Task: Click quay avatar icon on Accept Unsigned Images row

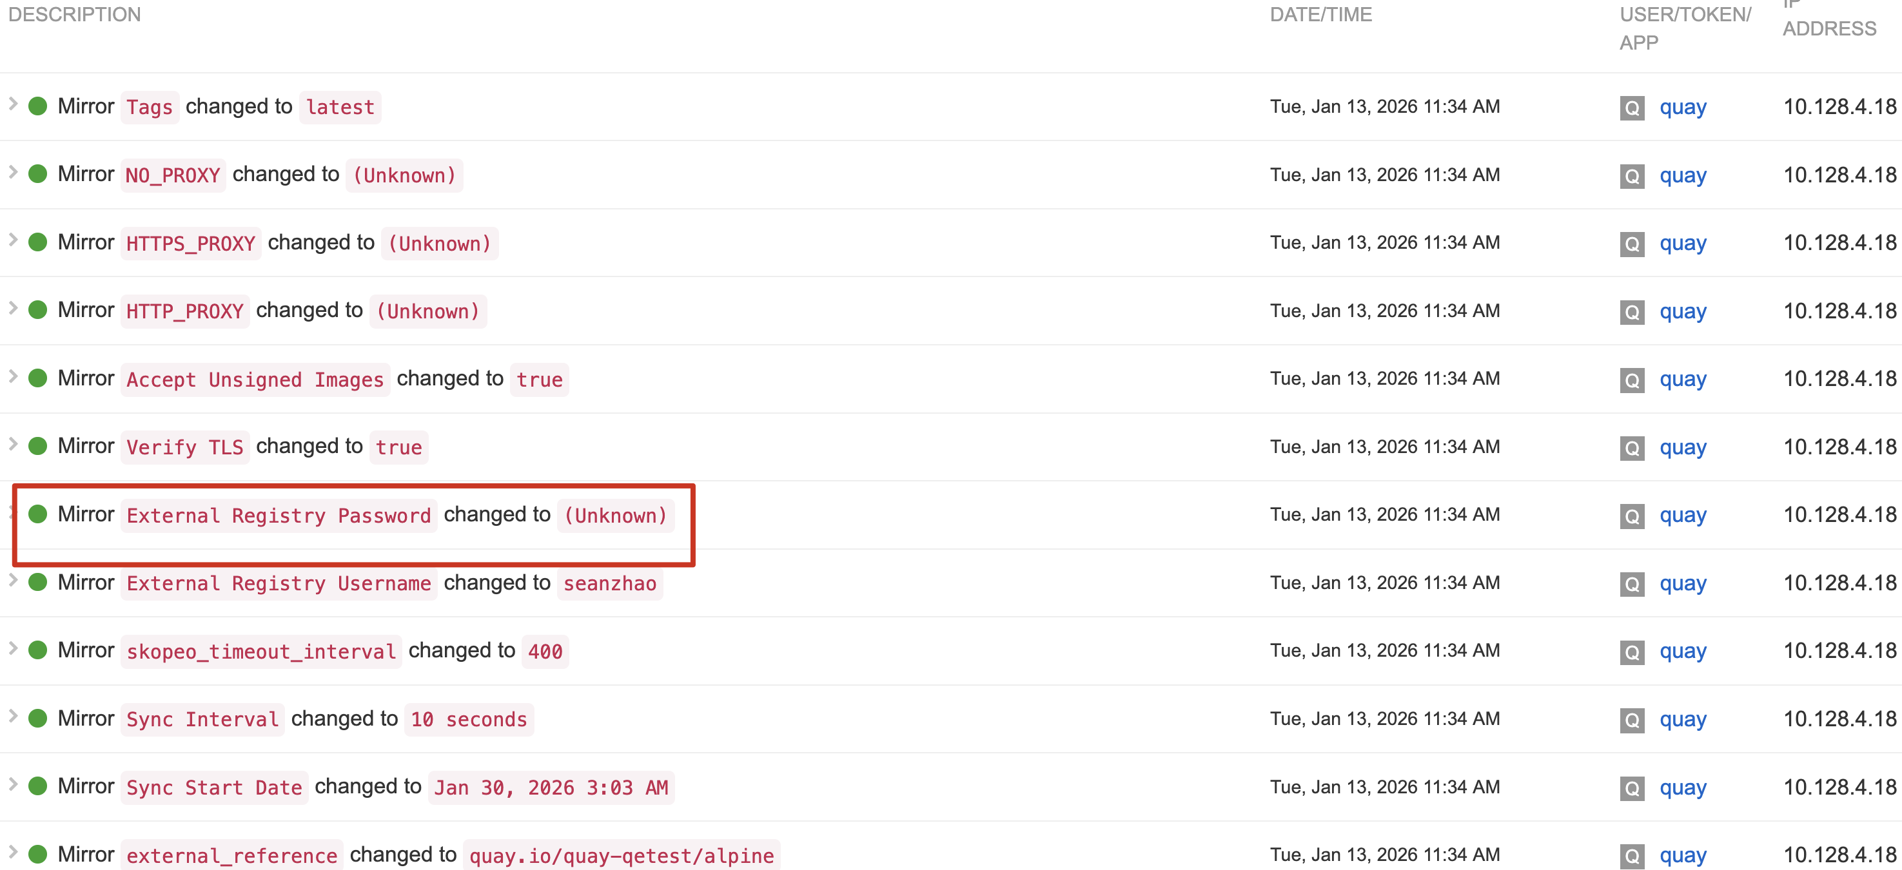Action: [x=1632, y=380]
